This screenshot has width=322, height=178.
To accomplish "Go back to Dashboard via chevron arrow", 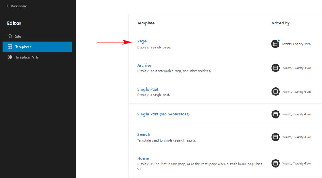I will pos(8,6).
